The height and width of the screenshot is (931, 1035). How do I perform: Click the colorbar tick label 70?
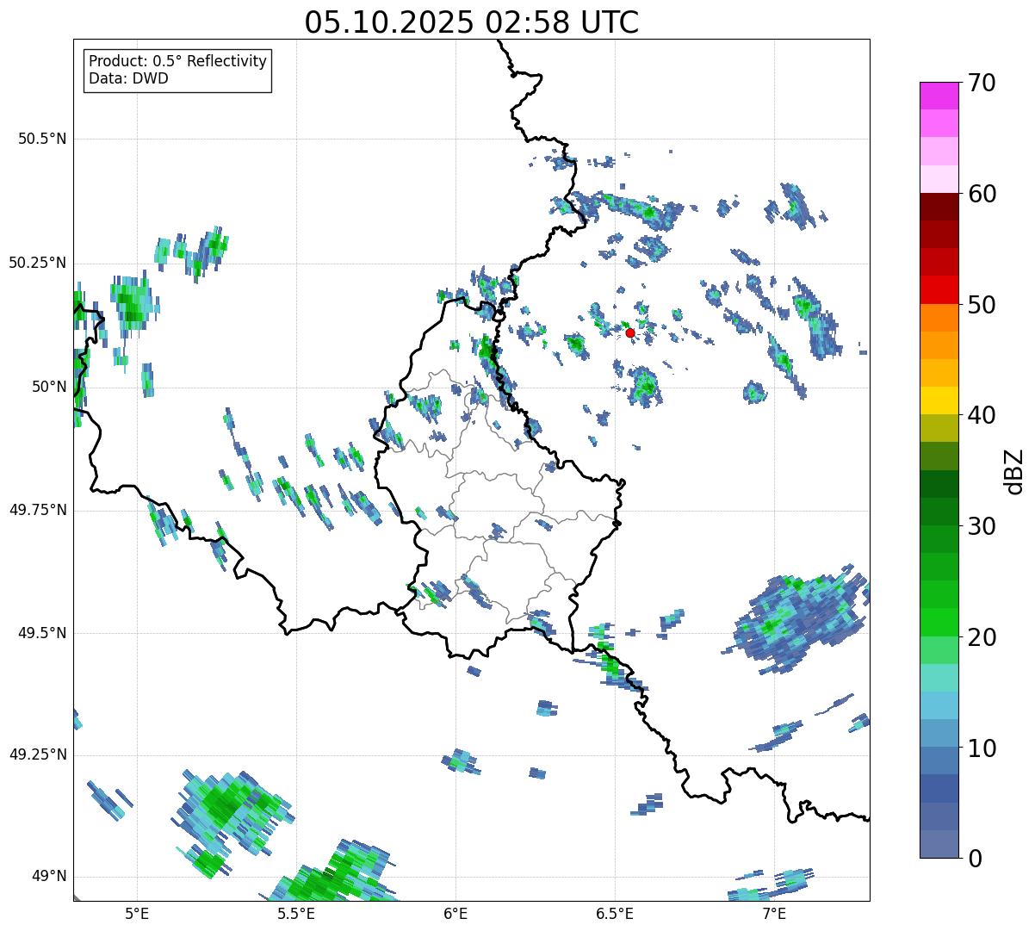[x=983, y=83]
